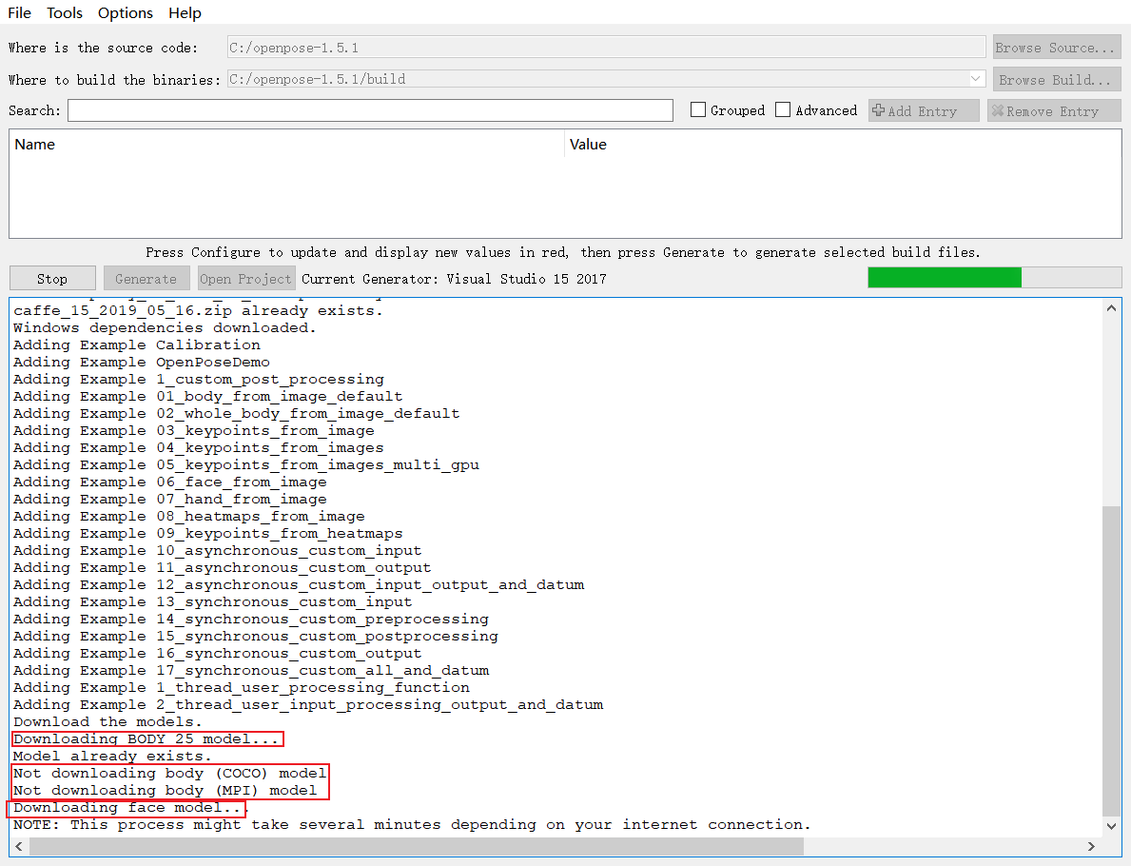The height and width of the screenshot is (866, 1131).
Task: Click 'Adding Example OpenPoseDemo' log line
Action: [142, 363]
